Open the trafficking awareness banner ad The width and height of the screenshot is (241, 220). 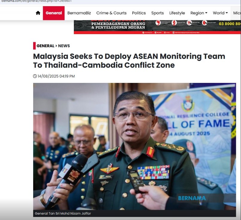pyautogui.click(x=157, y=27)
